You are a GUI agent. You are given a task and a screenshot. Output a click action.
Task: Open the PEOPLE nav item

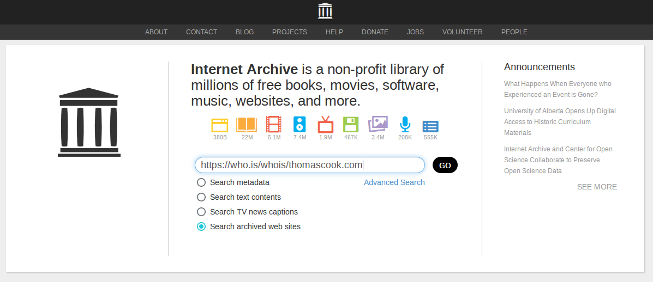click(x=514, y=32)
